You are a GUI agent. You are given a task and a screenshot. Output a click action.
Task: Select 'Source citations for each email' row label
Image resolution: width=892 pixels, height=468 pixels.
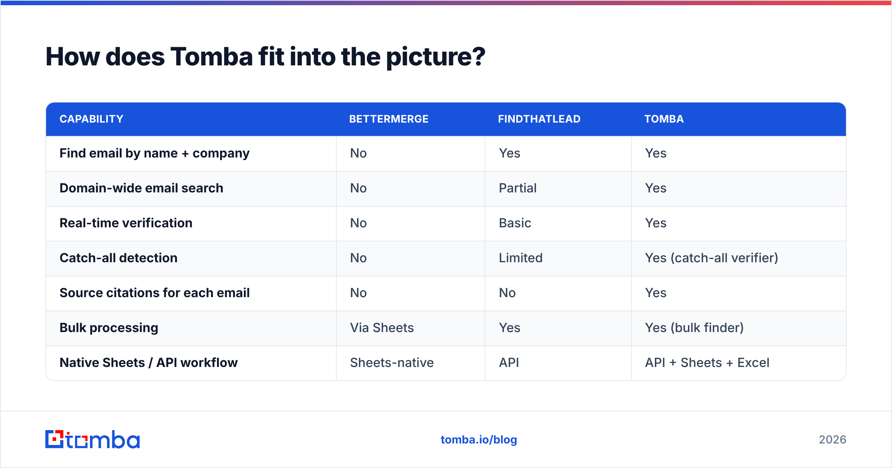155,293
